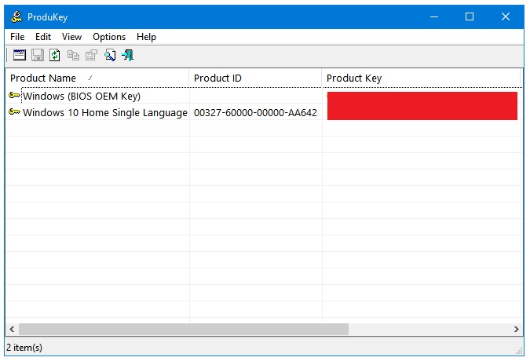The width and height of the screenshot is (530, 361).
Task: Open the Help menu
Action: (146, 37)
